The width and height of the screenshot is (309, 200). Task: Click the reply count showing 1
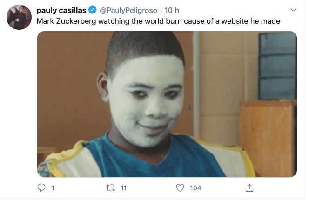(x=53, y=188)
